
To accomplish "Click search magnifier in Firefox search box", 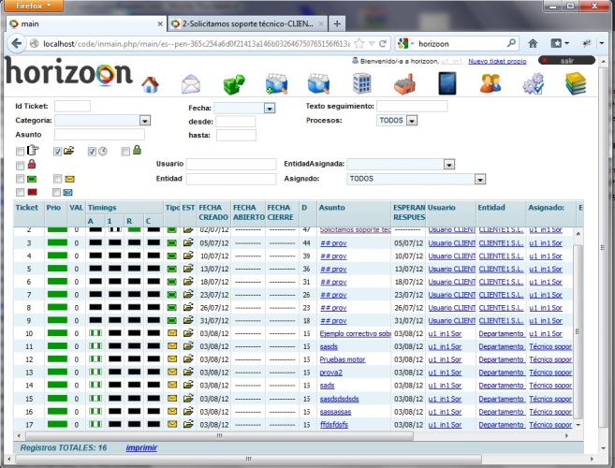I will pyautogui.click(x=511, y=43).
